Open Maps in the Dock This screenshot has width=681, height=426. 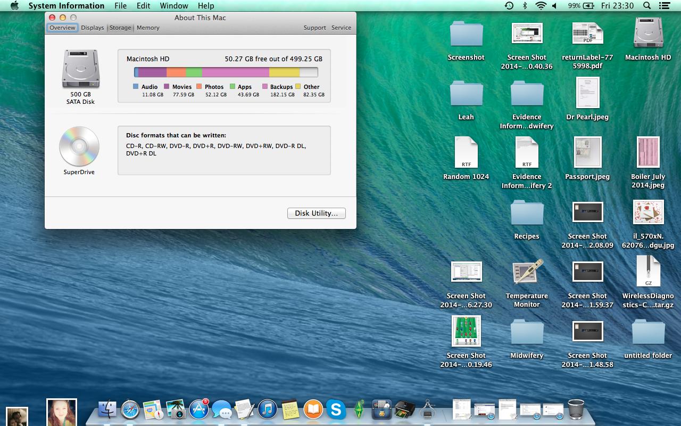click(153, 409)
